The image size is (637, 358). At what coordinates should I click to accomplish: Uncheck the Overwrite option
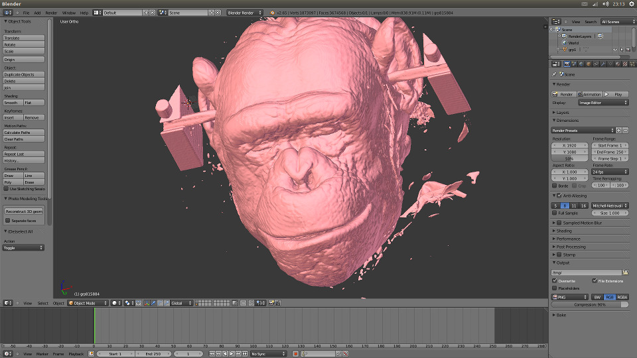coord(555,280)
